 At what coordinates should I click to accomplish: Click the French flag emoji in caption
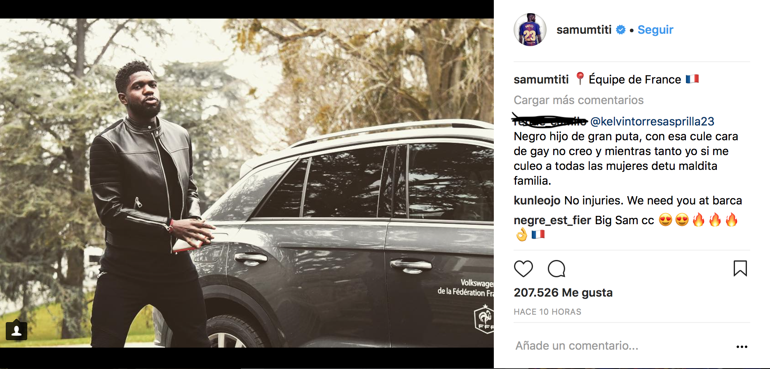[x=693, y=79]
